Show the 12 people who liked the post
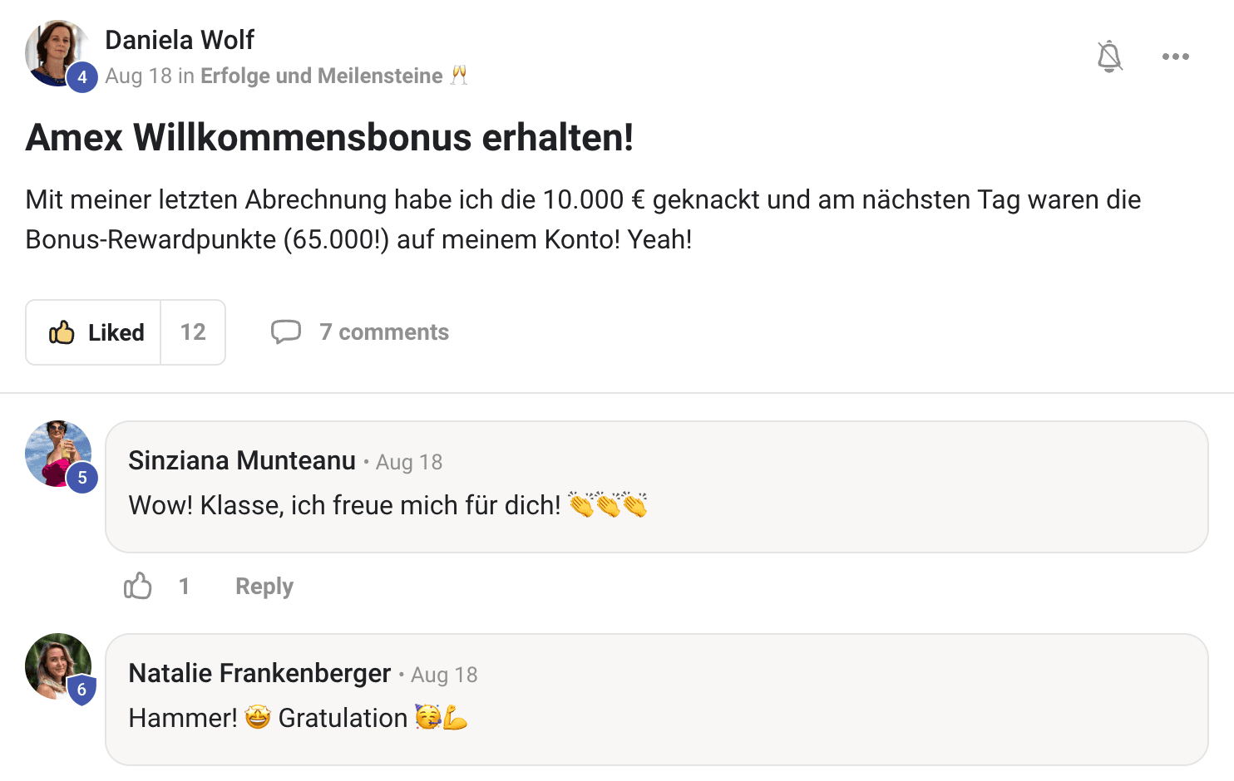Screen dimensions: 1234x781 pyautogui.click(x=193, y=332)
